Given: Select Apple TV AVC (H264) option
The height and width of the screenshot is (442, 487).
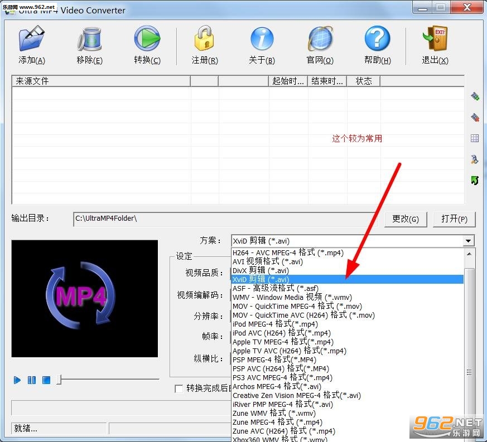Looking at the screenshot, I should coord(347,351).
